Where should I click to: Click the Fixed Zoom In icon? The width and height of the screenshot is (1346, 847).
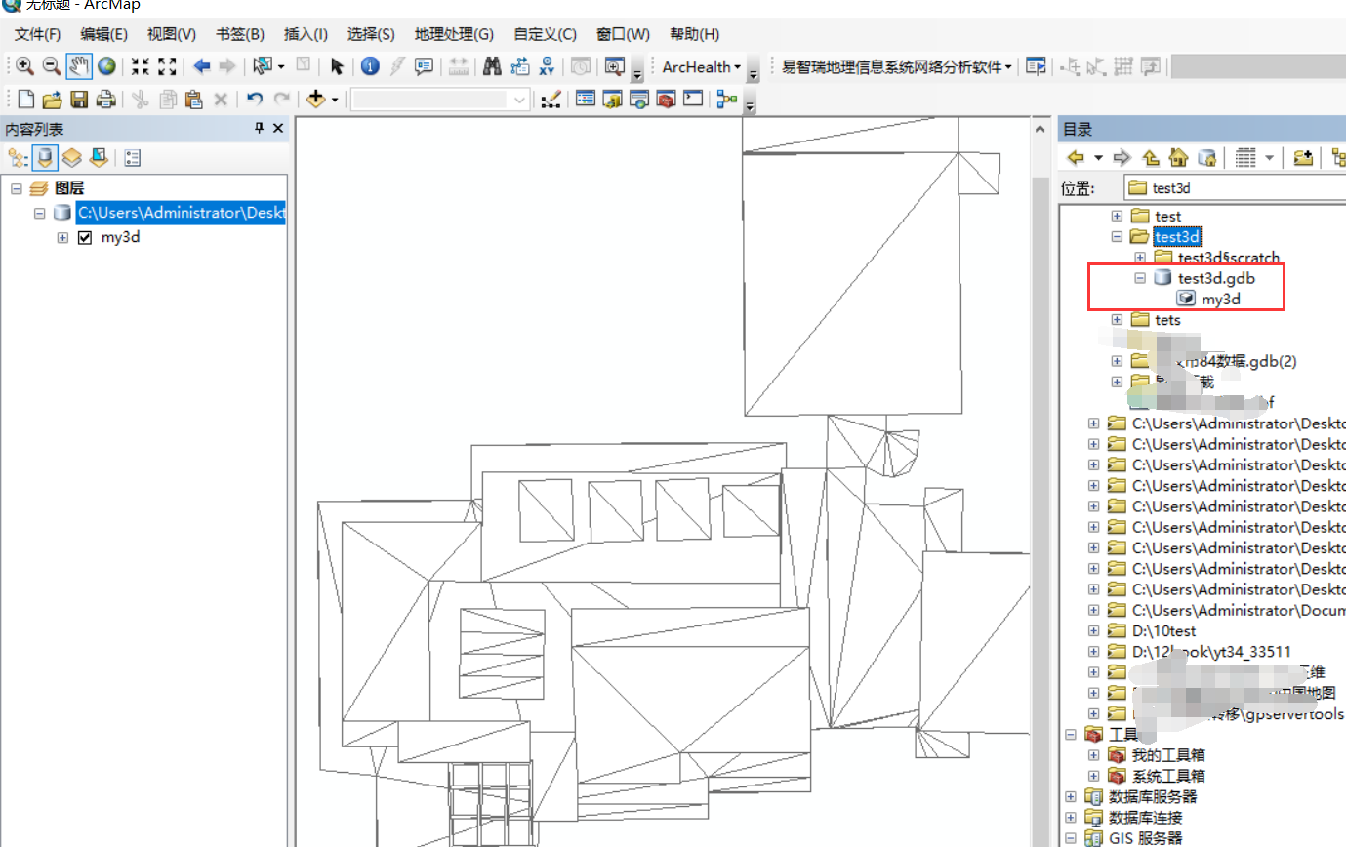pyautogui.click(x=141, y=66)
